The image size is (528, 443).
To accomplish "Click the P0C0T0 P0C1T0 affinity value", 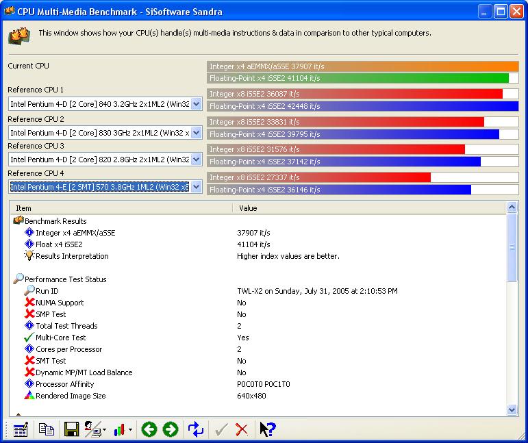I will (x=264, y=384).
